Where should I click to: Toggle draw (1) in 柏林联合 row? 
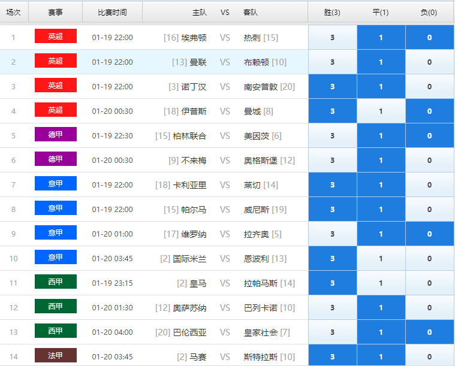click(x=381, y=136)
